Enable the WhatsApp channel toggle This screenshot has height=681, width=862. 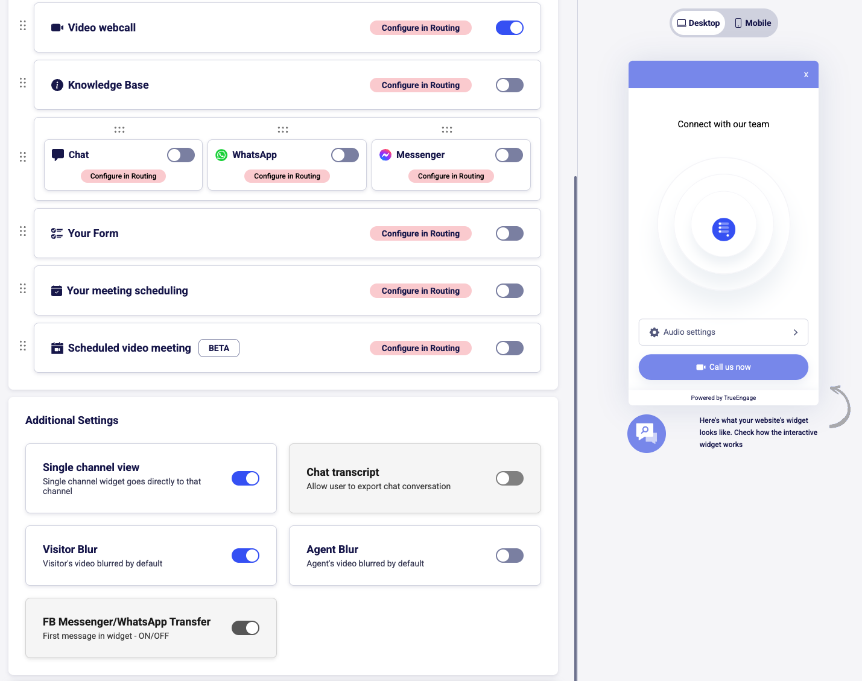click(344, 155)
